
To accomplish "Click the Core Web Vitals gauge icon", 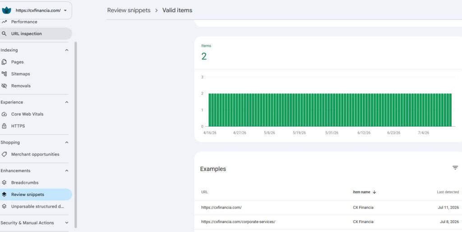I will coord(4,114).
